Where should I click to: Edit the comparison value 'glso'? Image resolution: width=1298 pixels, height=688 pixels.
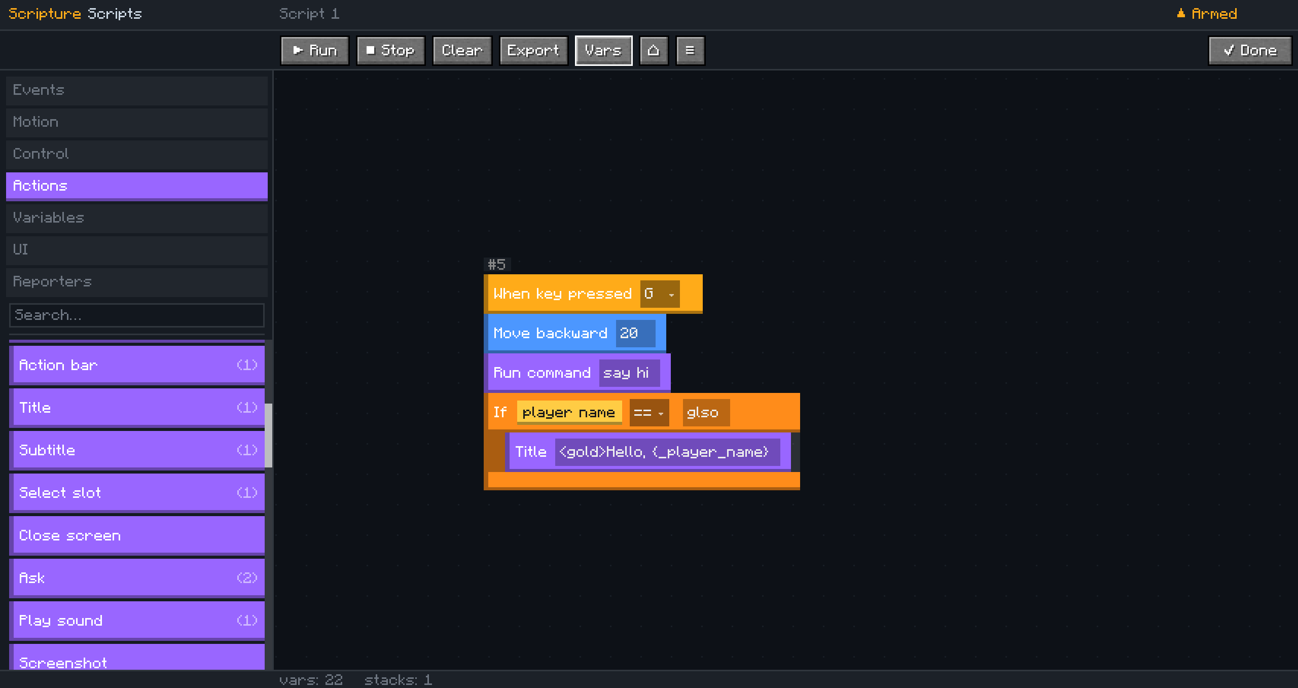coord(706,413)
